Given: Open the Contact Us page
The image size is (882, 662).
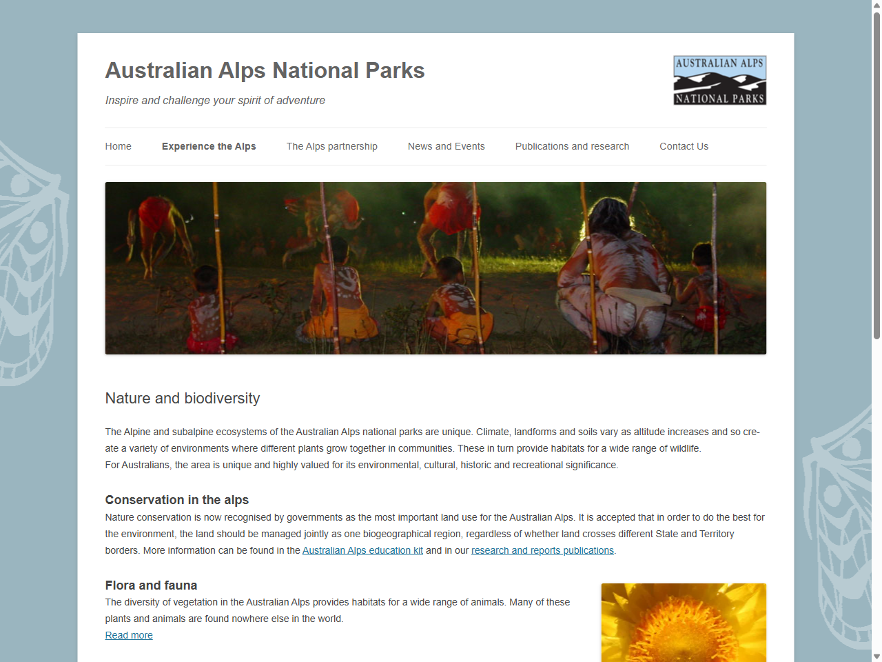Looking at the screenshot, I should pyautogui.click(x=684, y=146).
